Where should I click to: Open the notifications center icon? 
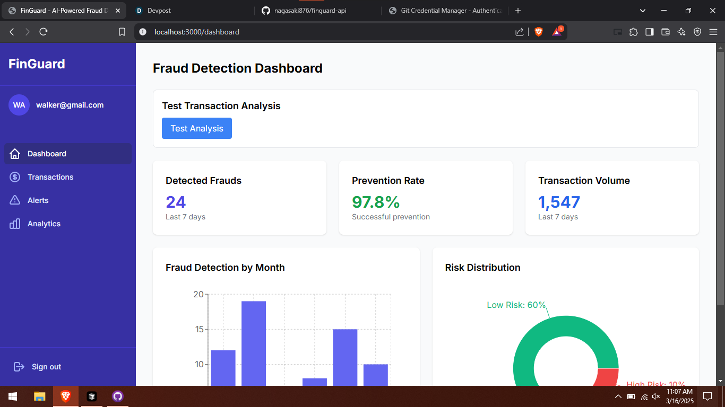707,396
